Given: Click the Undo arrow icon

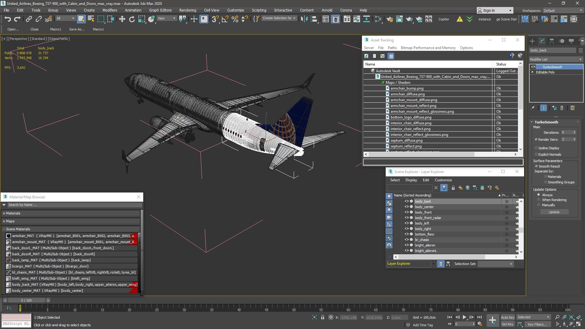Looking at the screenshot, I should [x=7, y=19].
